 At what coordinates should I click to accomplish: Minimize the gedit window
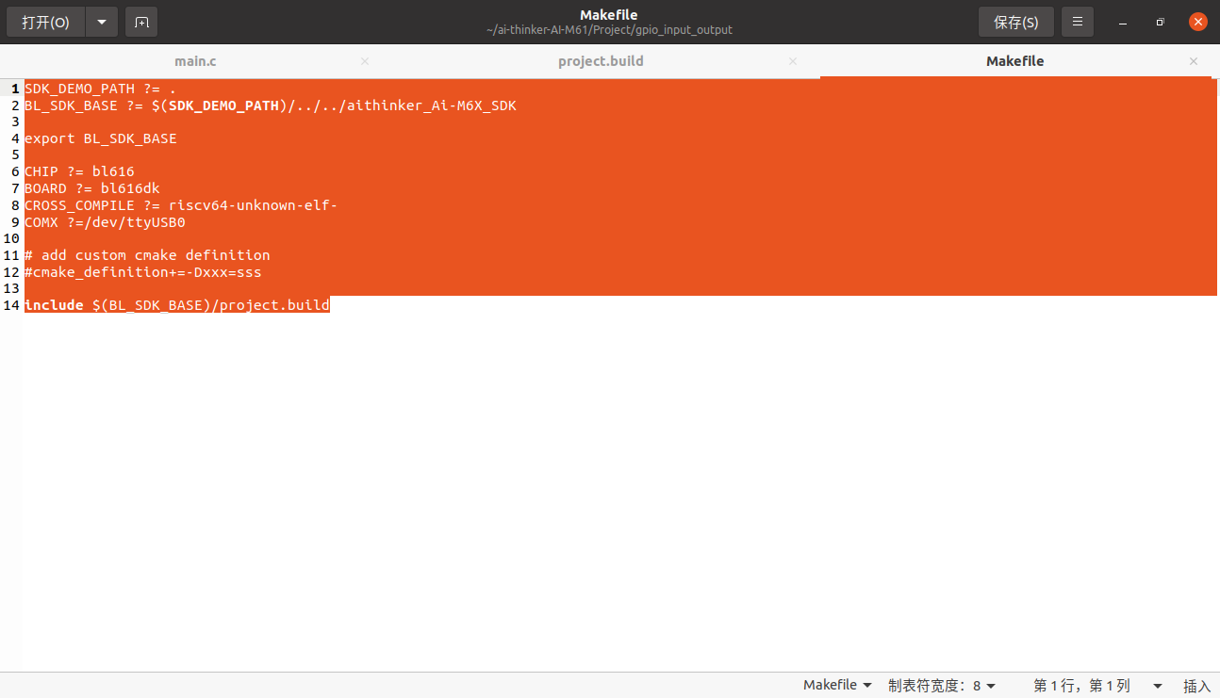coord(1123,22)
